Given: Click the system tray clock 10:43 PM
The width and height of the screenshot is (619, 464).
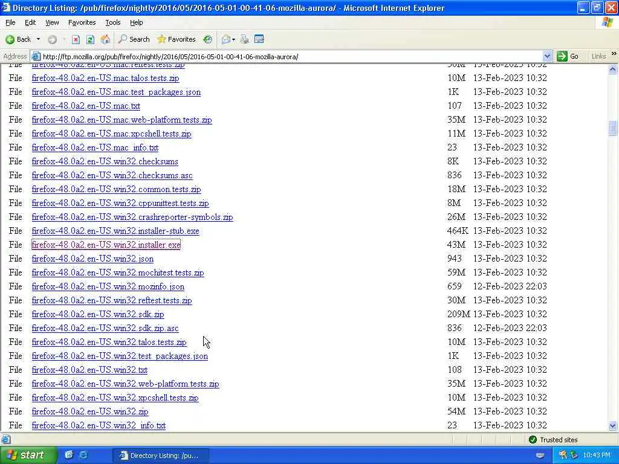Looking at the screenshot, I should 597,456.
